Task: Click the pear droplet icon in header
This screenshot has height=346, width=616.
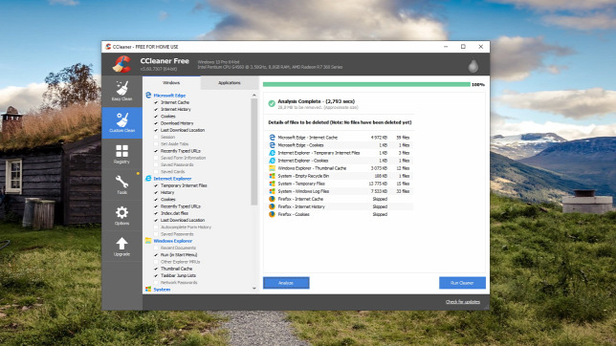Action: (x=473, y=66)
